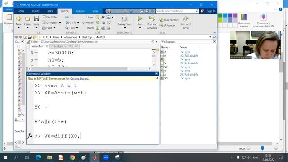Click the 4AM2K folder in path

pos(101,37)
